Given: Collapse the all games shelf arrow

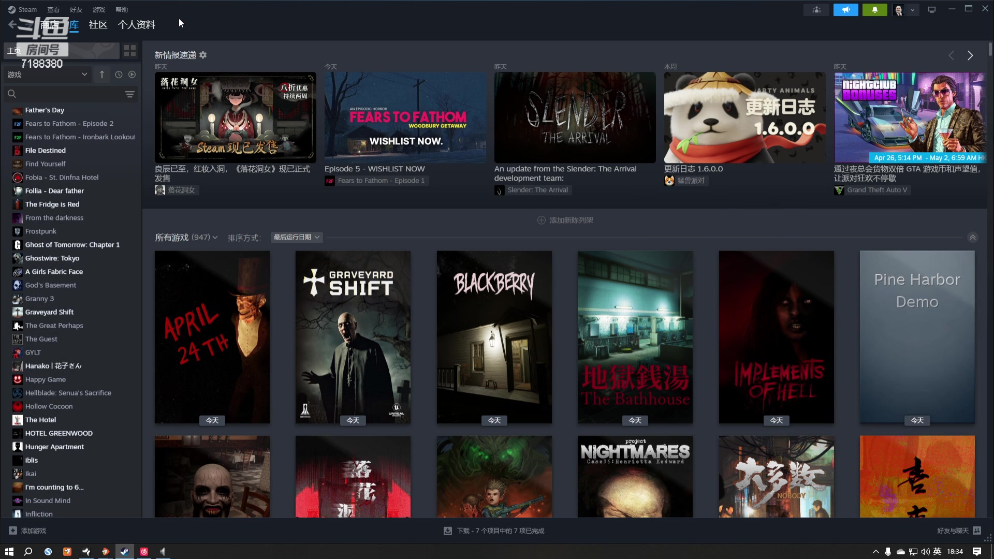Looking at the screenshot, I should coord(973,237).
